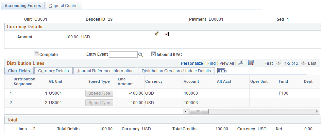The image size is (323, 134).
Task: Click the Find link in grid header
Action: coord(211,63)
